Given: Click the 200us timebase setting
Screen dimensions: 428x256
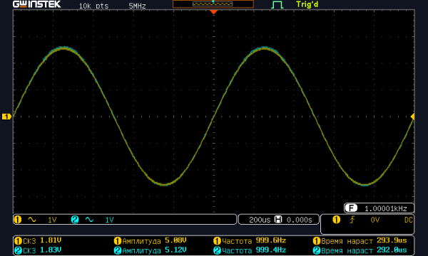Looking at the screenshot, I should pos(260,220).
